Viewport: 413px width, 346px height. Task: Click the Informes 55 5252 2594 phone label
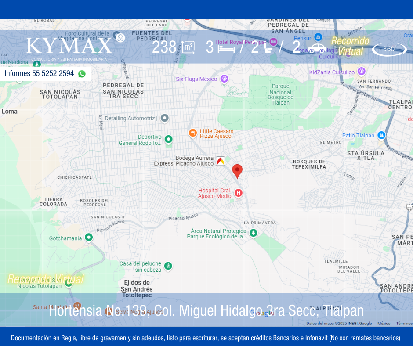click(x=39, y=73)
